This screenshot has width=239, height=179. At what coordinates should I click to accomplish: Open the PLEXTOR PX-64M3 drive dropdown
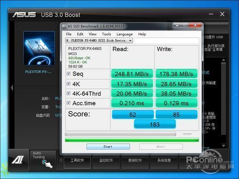(x=99, y=41)
